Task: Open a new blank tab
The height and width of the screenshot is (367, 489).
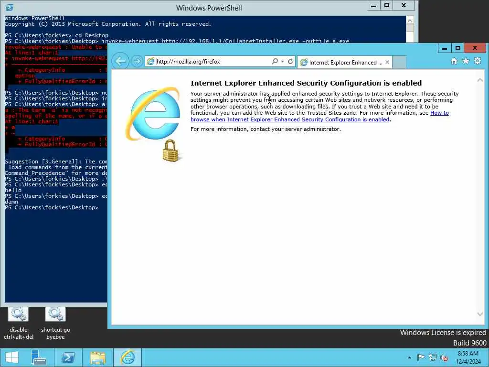Action: click(x=399, y=62)
